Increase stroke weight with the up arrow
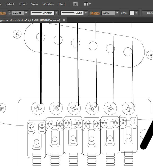 click(10, 12)
